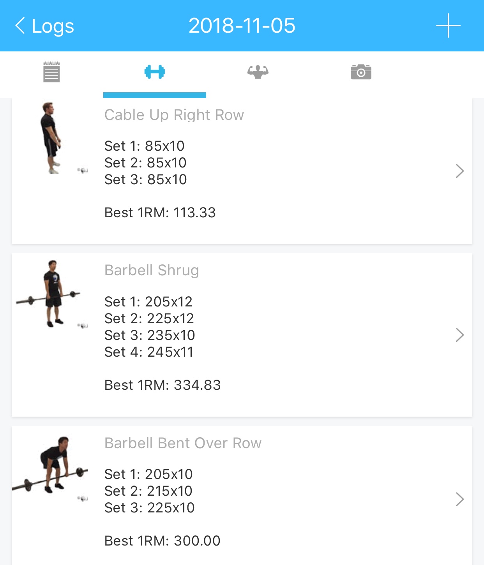Viewport: 484px width, 565px height.
Task: Open the Barbell Shrug title
Action: [152, 270]
